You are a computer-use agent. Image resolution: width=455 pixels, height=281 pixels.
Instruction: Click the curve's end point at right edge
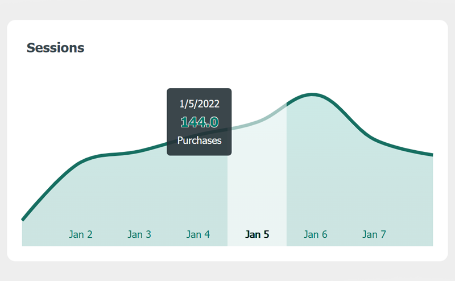432,154
